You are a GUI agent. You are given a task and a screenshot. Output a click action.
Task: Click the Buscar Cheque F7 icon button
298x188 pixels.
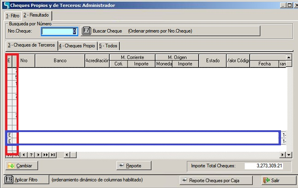pyautogui.click(x=86, y=31)
